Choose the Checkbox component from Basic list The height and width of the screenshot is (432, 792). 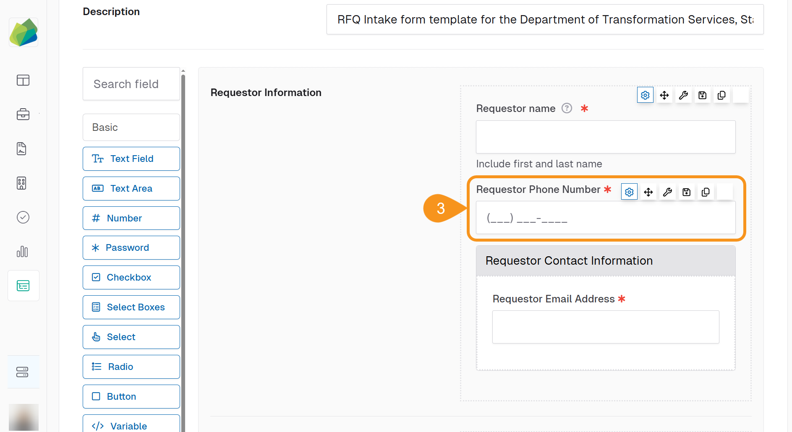point(131,277)
